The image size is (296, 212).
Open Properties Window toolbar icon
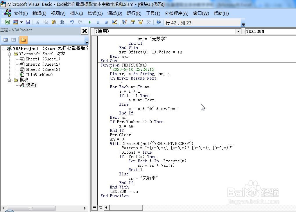click(132, 22)
